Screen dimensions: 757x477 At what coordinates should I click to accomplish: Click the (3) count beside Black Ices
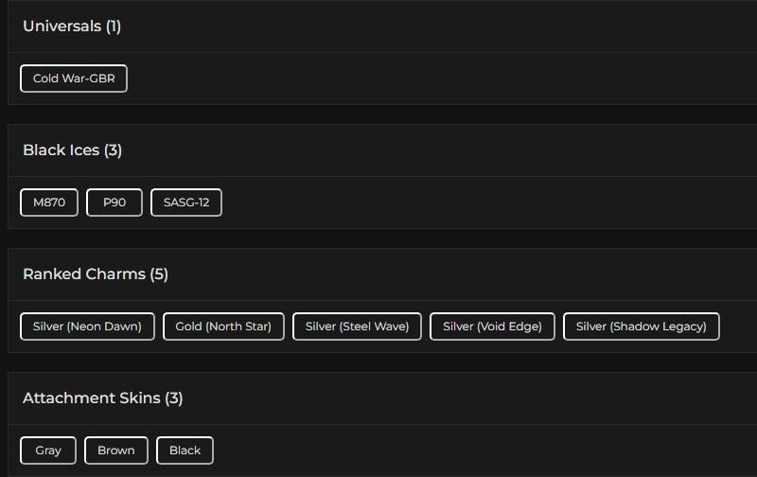[114, 150]
